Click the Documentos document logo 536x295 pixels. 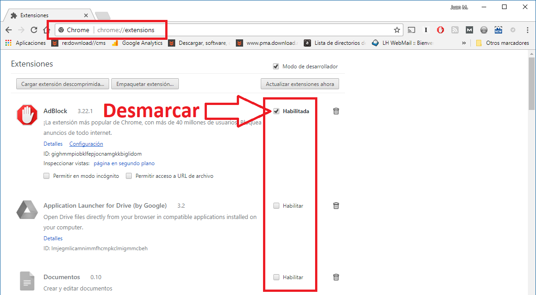(x=27, y=281)
